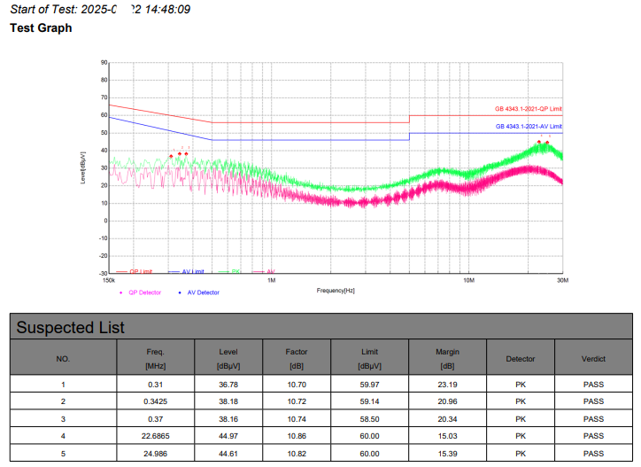Select the Level column header
The width and height of the screenshot is (641, 467).
tap(228, 358)
